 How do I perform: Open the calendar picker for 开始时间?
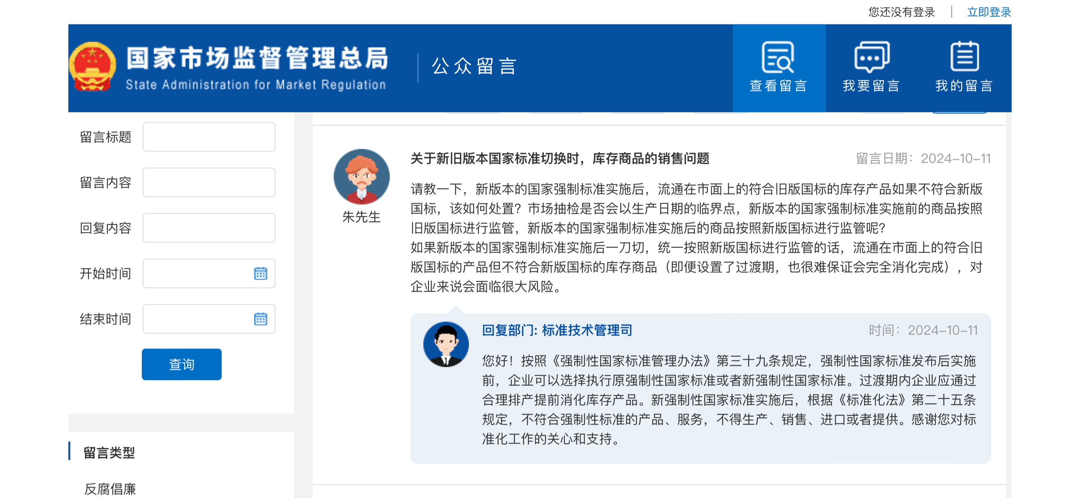pos(260,273)
